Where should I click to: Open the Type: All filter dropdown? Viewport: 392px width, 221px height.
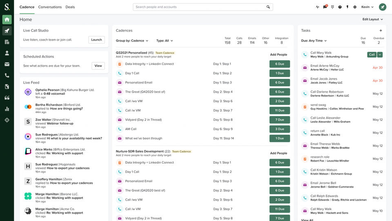pos(165,41)
